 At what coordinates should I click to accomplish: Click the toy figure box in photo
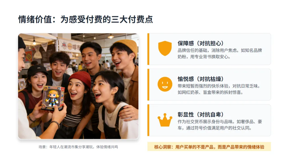point(53,98)
